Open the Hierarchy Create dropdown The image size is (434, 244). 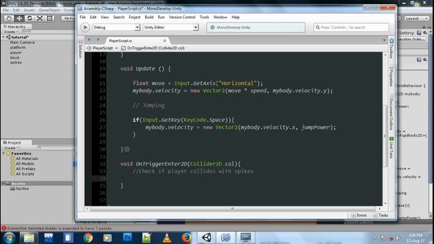tap(11, 32)
